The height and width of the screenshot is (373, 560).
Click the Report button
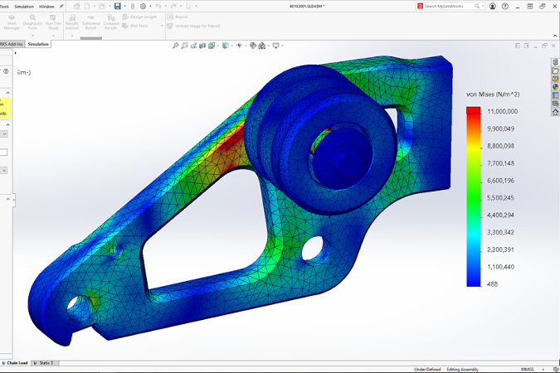click(x=180, y=17)
